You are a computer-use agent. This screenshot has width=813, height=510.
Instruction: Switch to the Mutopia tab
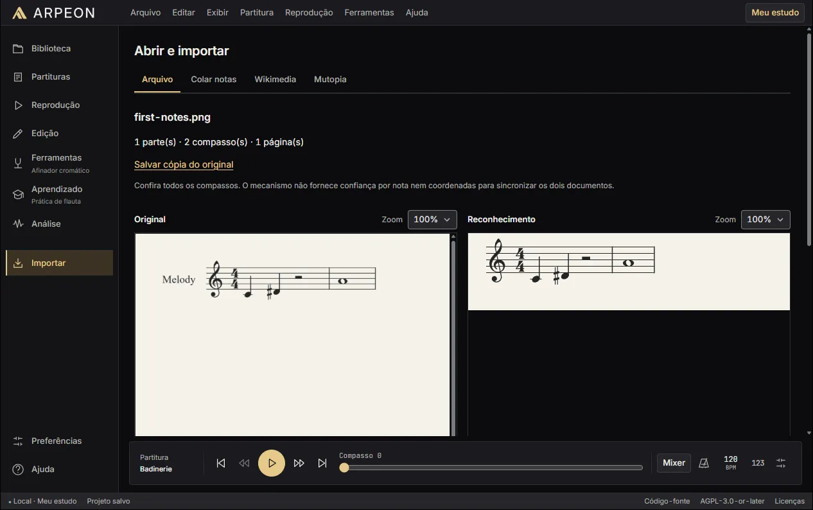(330, 80)
